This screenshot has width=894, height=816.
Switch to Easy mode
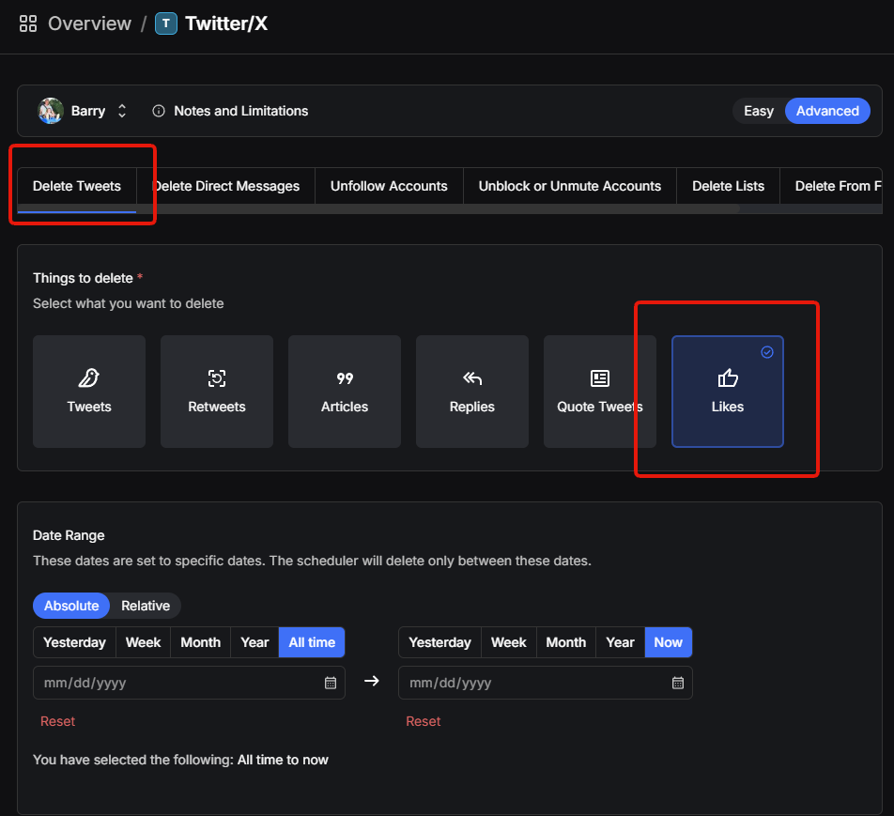click(x=759, y=111)
